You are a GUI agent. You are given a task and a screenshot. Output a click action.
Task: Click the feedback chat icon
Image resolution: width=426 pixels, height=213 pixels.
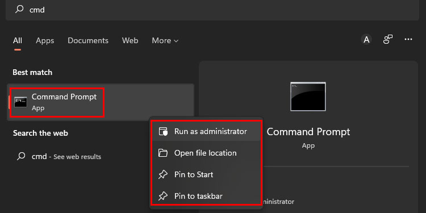(x=388, y=39)
